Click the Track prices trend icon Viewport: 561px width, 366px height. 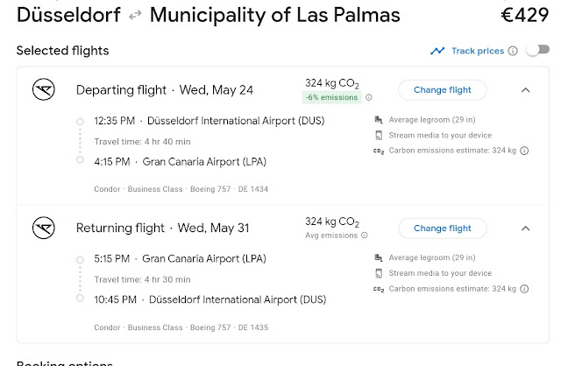[437, 51]
